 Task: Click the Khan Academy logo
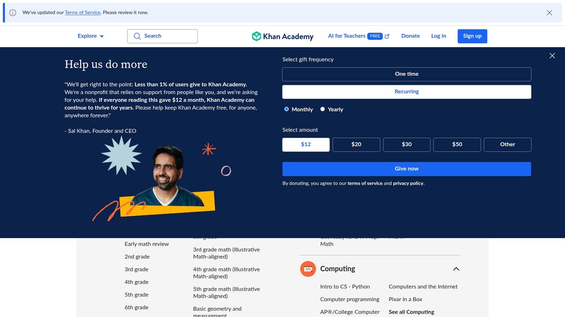click(282, 36)
